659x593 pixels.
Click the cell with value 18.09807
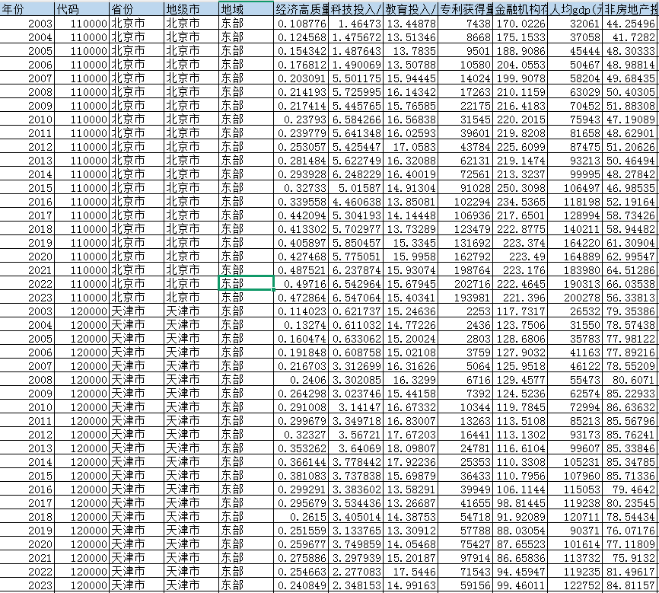point(411,448)
